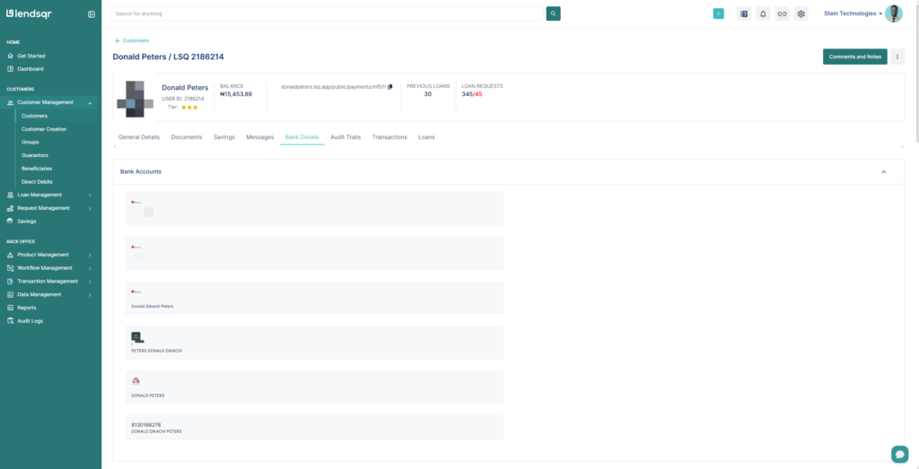Click the Transaction Management icon
Viewport: 919px width, 469px height.
pyautogui.click(x=10, y=282)
